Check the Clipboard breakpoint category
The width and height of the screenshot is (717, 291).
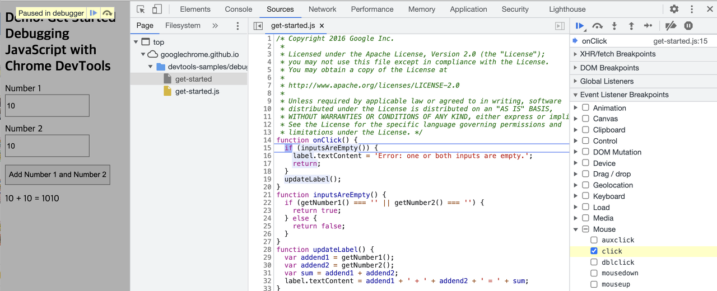(x=585, y=130)
